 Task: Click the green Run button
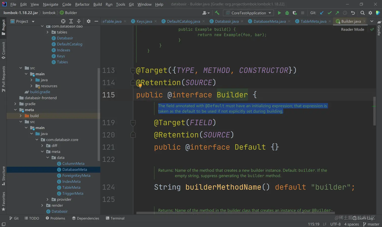pos(279,13)
